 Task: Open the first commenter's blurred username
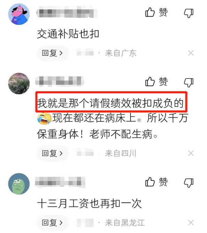[67, 12]
